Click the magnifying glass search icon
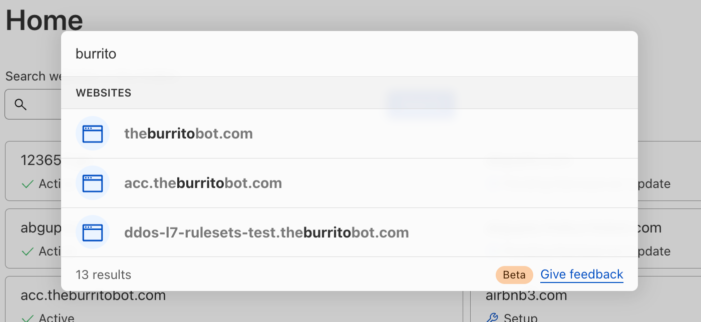 click(21, 104)
